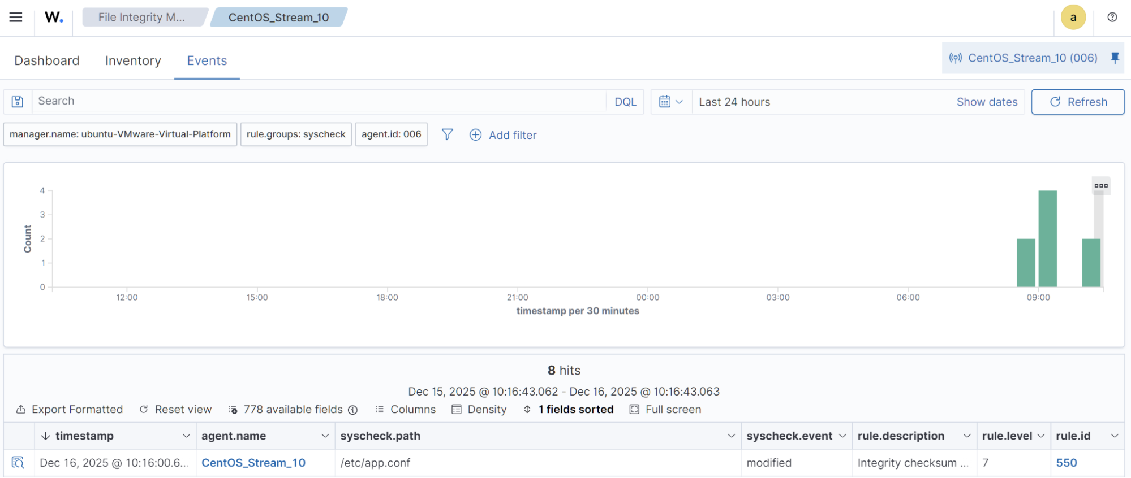Expand the rule.description column options chevron

[x=967, y=436]
